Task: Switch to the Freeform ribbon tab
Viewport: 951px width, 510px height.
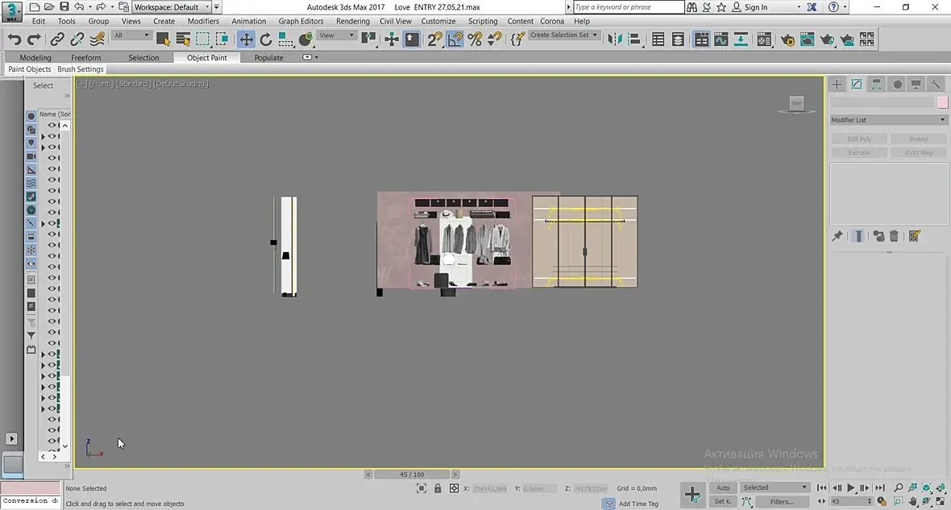Action: (85, 58)
